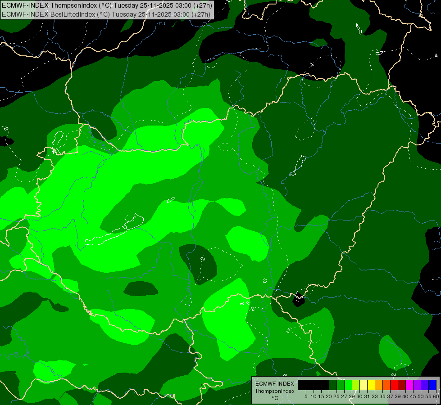Click legend scale value 37
This screenshot has width=441, height=405.
[390, 396]
